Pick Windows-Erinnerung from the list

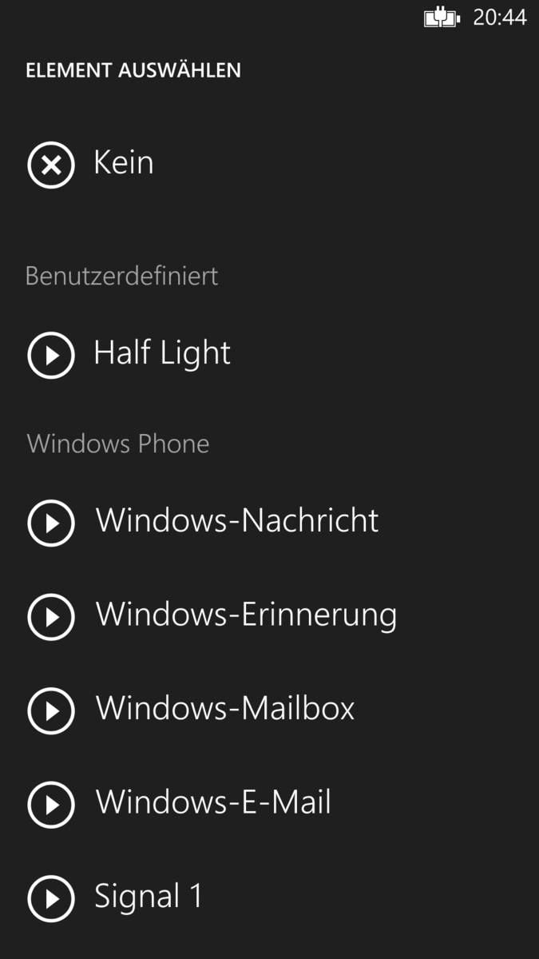246,615
